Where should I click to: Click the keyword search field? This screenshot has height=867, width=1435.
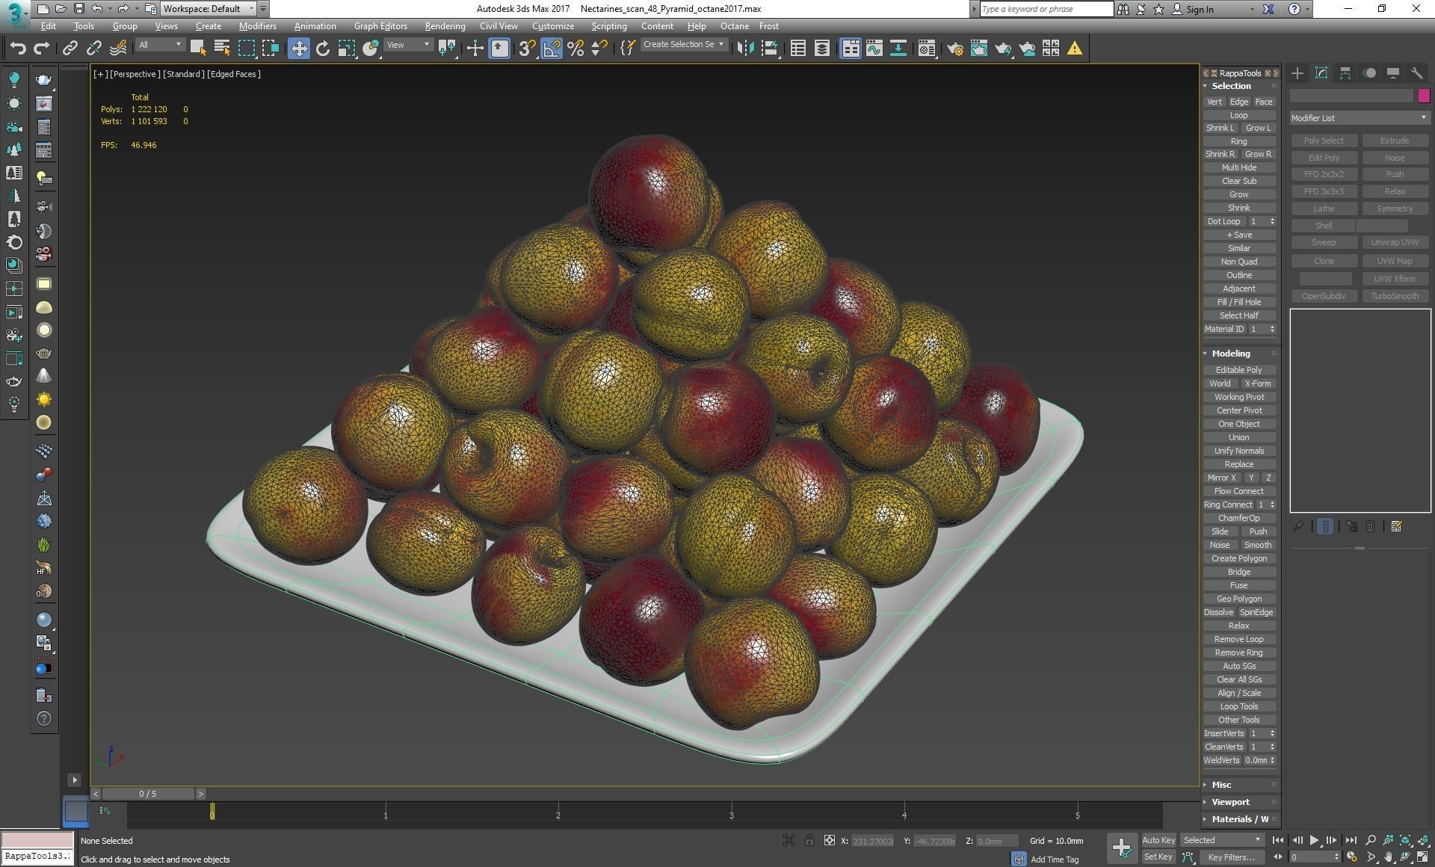(x=1046, y=9)
